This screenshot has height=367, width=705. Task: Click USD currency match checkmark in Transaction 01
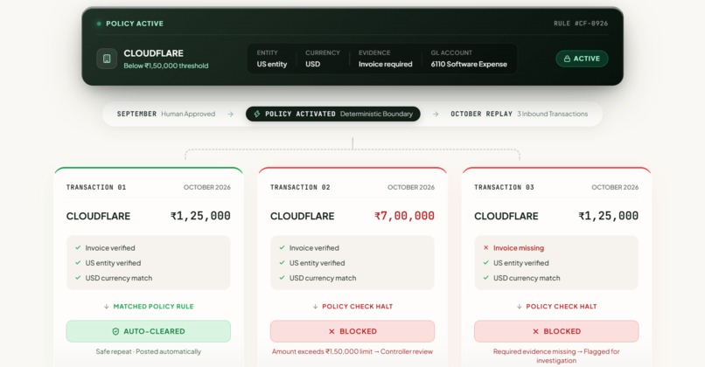(x=78, y=278)
